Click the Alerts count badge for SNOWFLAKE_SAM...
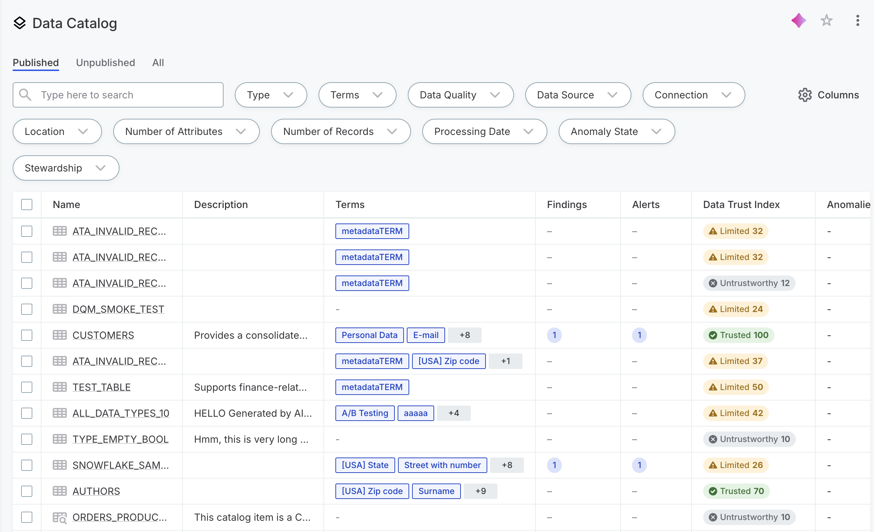 tap(639, 465)
